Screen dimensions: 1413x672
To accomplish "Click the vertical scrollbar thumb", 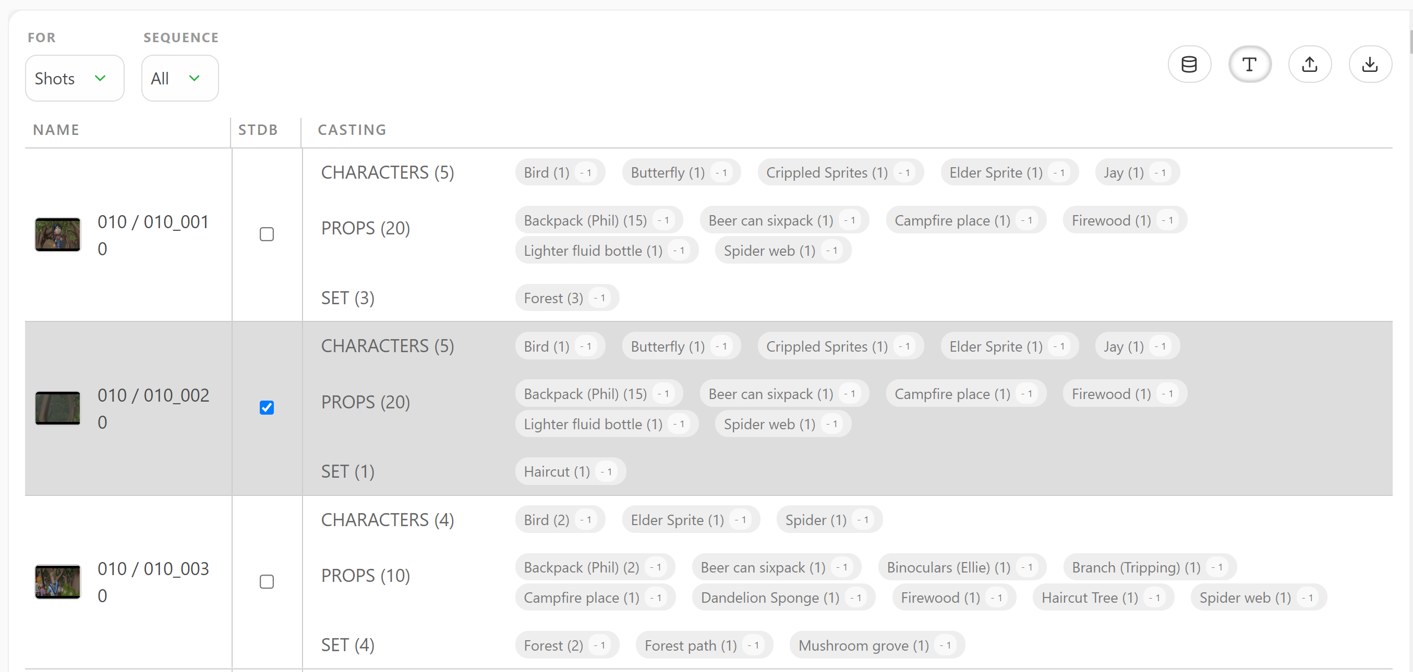I will click(x=1411, y=42).
